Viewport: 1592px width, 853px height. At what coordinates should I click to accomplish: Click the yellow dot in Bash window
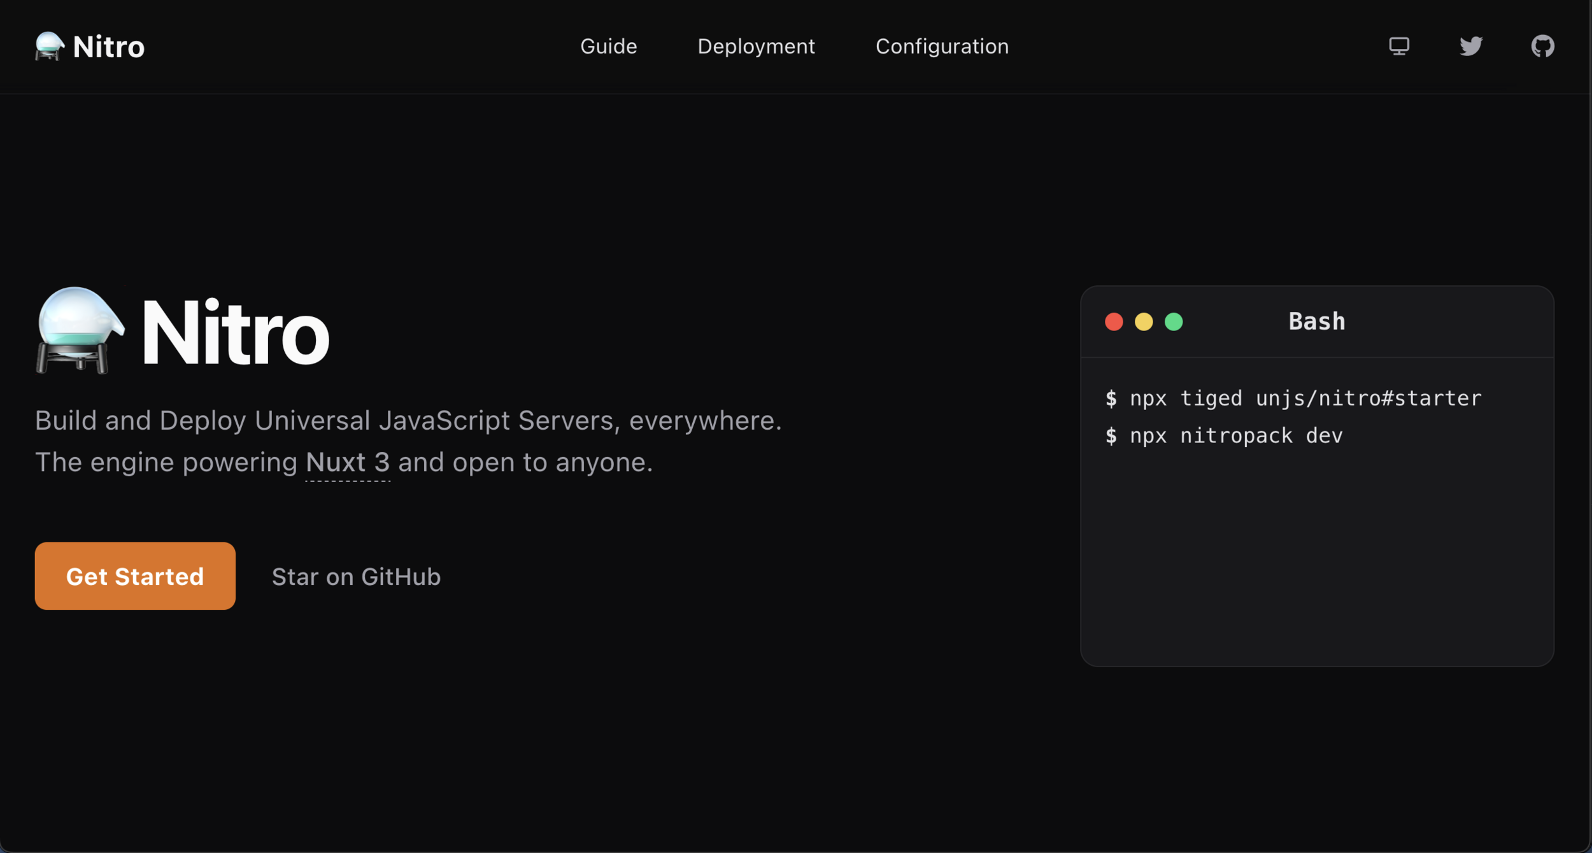(1144, 322)
